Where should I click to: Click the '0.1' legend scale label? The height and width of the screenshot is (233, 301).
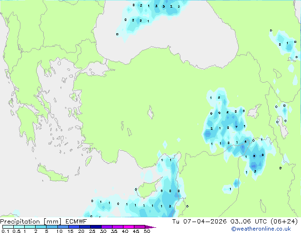point(5,231)
